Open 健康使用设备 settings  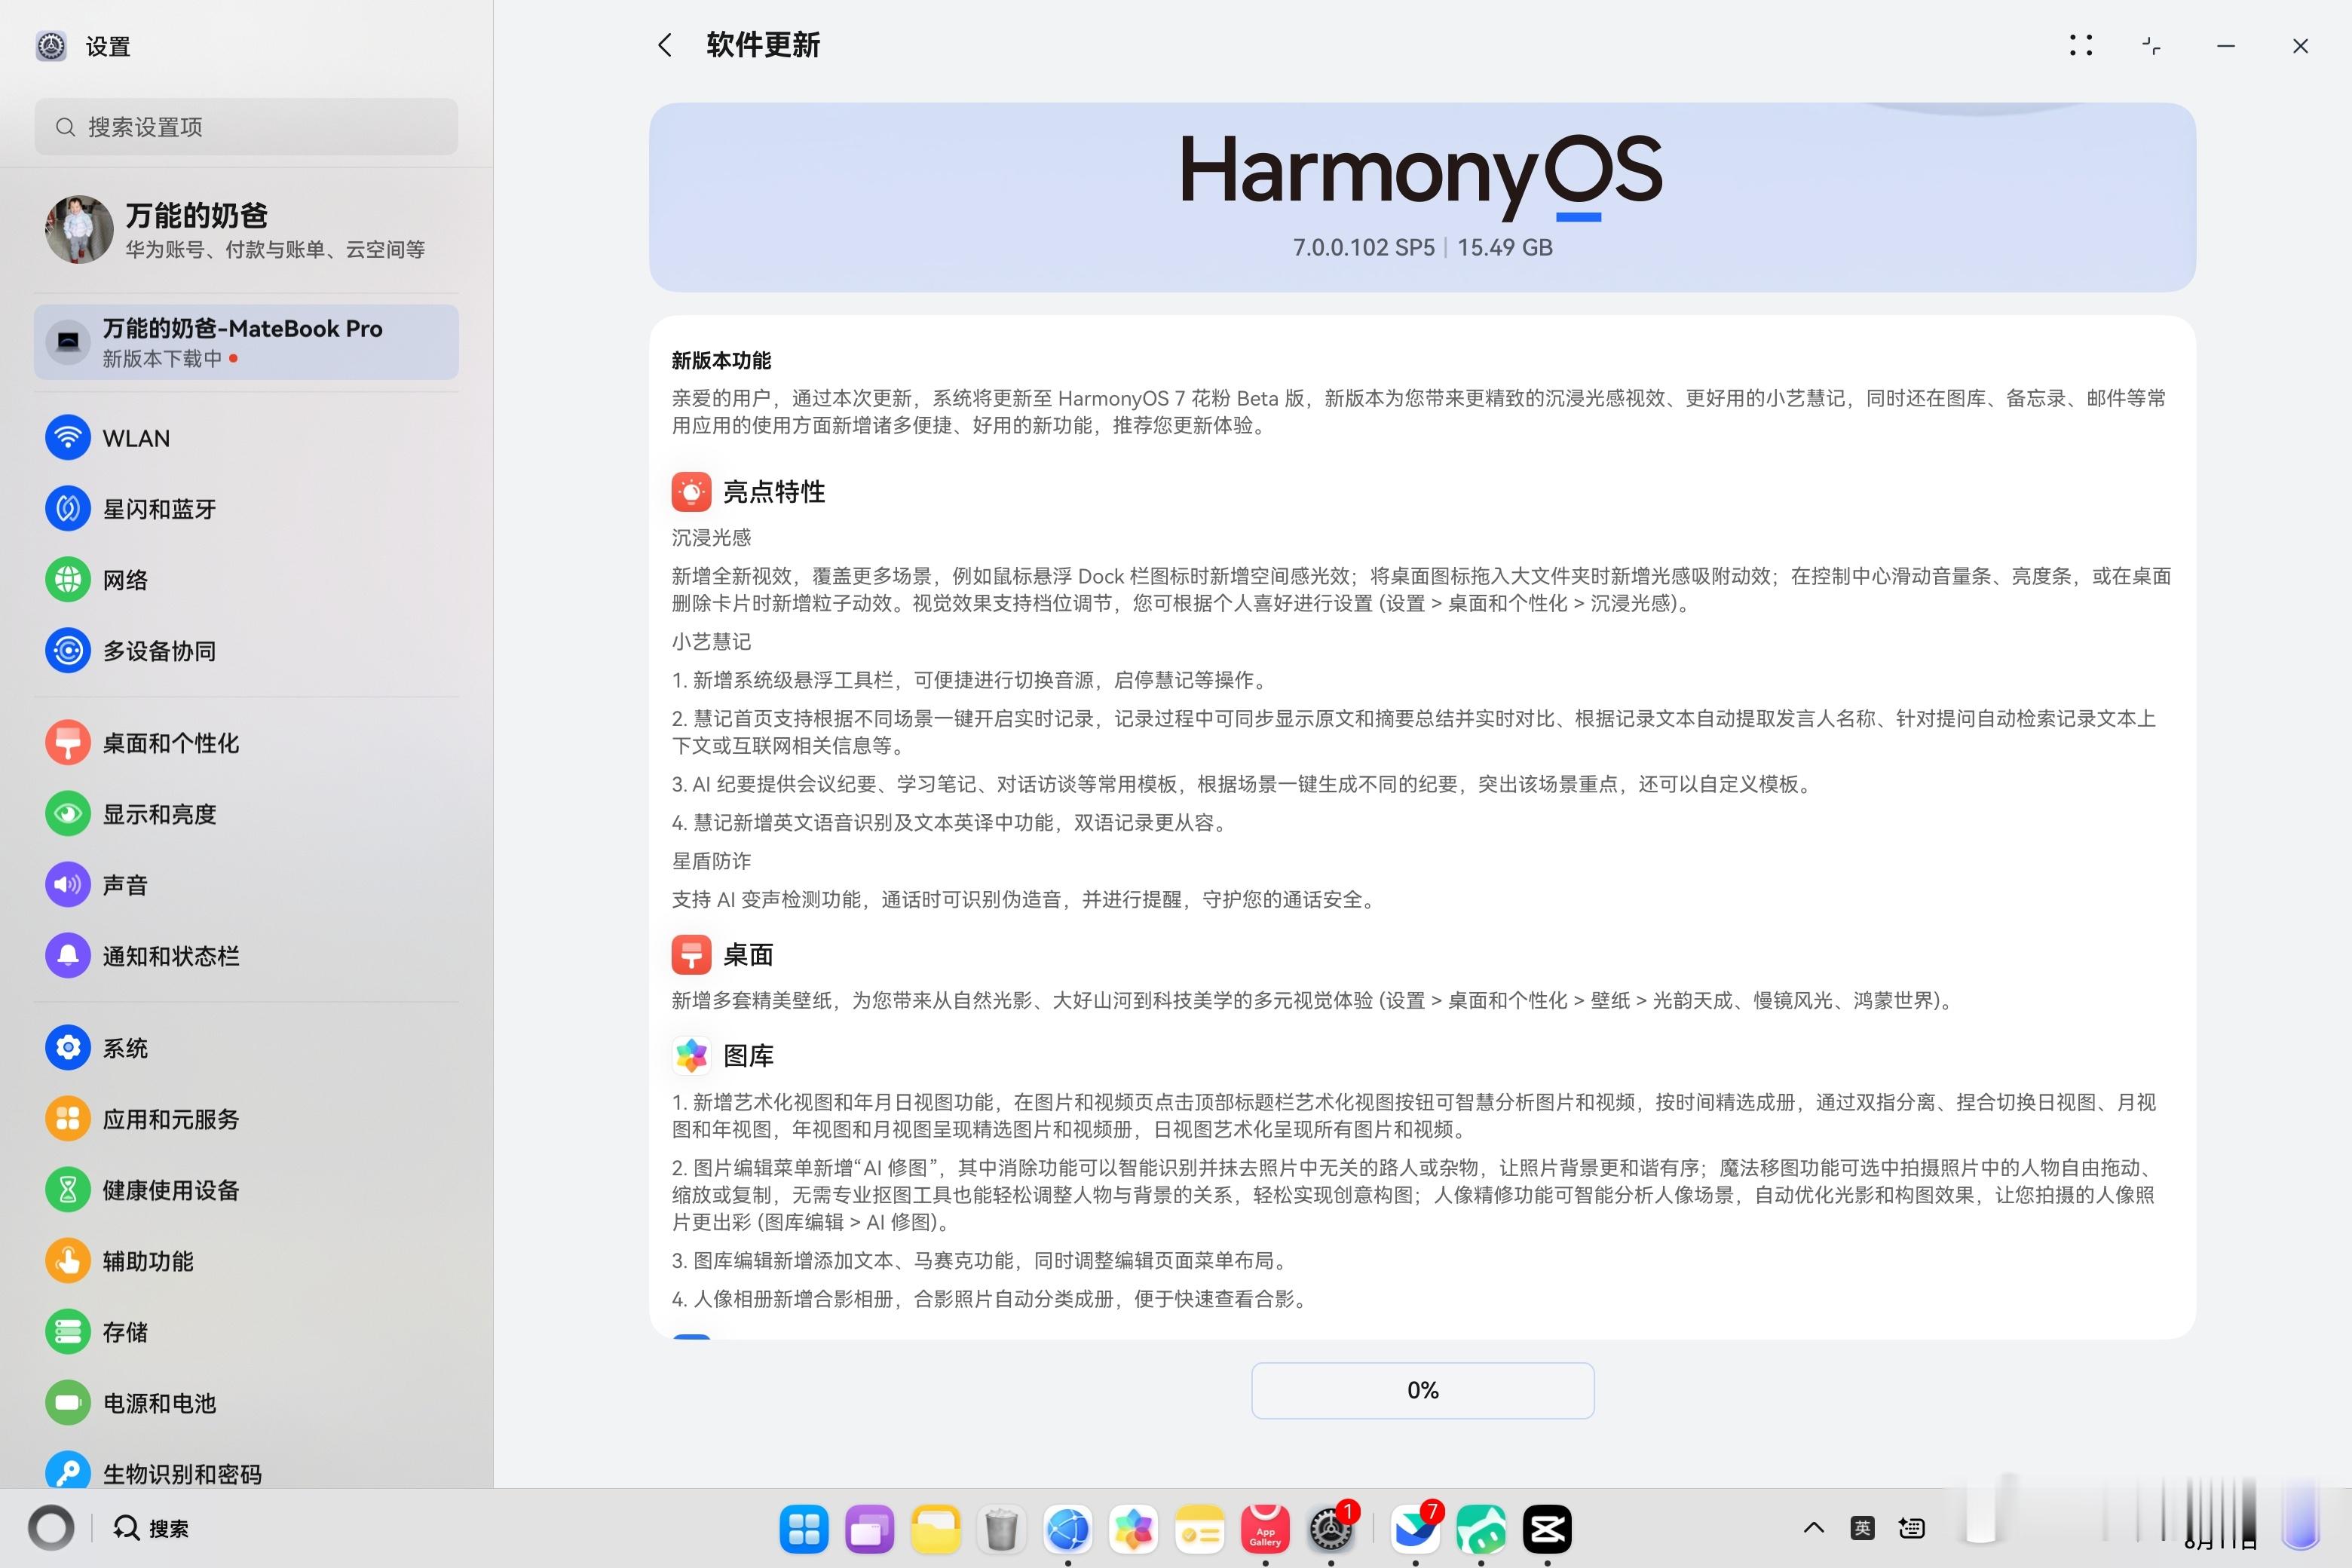click(x=246, y=1190)
